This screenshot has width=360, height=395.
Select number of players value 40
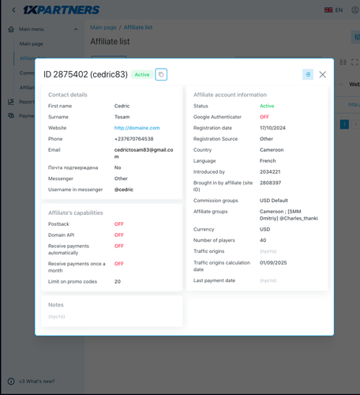263,240
